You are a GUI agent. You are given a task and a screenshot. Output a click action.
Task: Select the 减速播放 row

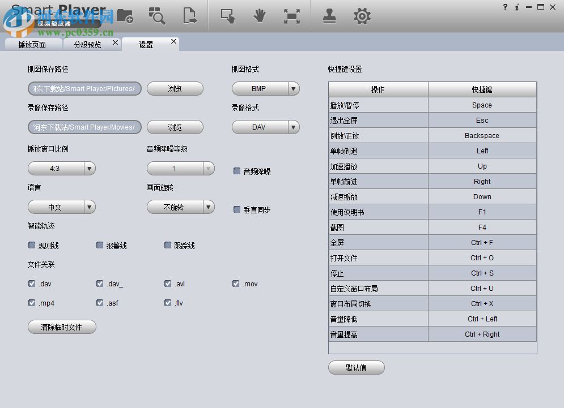[x=432, y=196]
